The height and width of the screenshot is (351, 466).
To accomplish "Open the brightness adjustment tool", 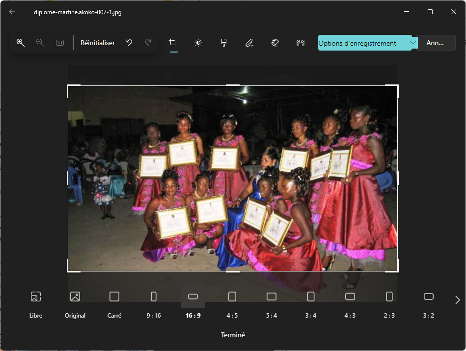I will pos(198,43).
